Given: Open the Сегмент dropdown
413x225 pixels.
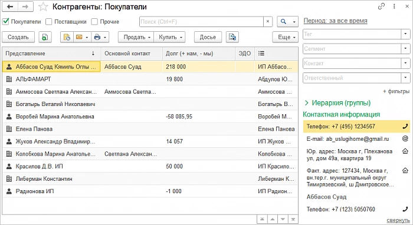Looking at the screenshot, I should point(405,48).
